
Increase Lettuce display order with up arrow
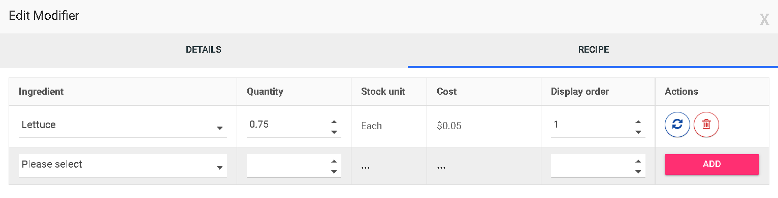pyautogui.click(x=638, y=122)
